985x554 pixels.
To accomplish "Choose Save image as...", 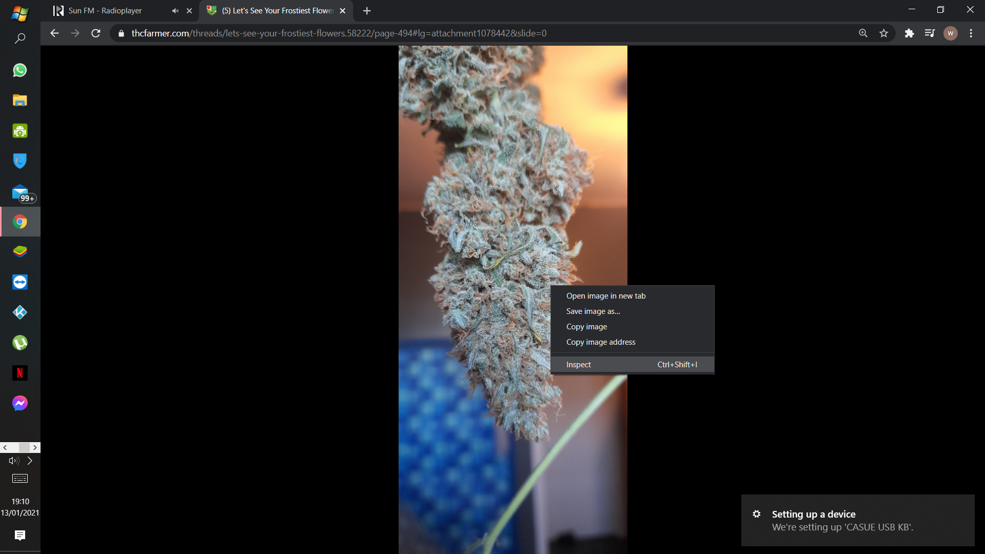I will pos(632,311).
